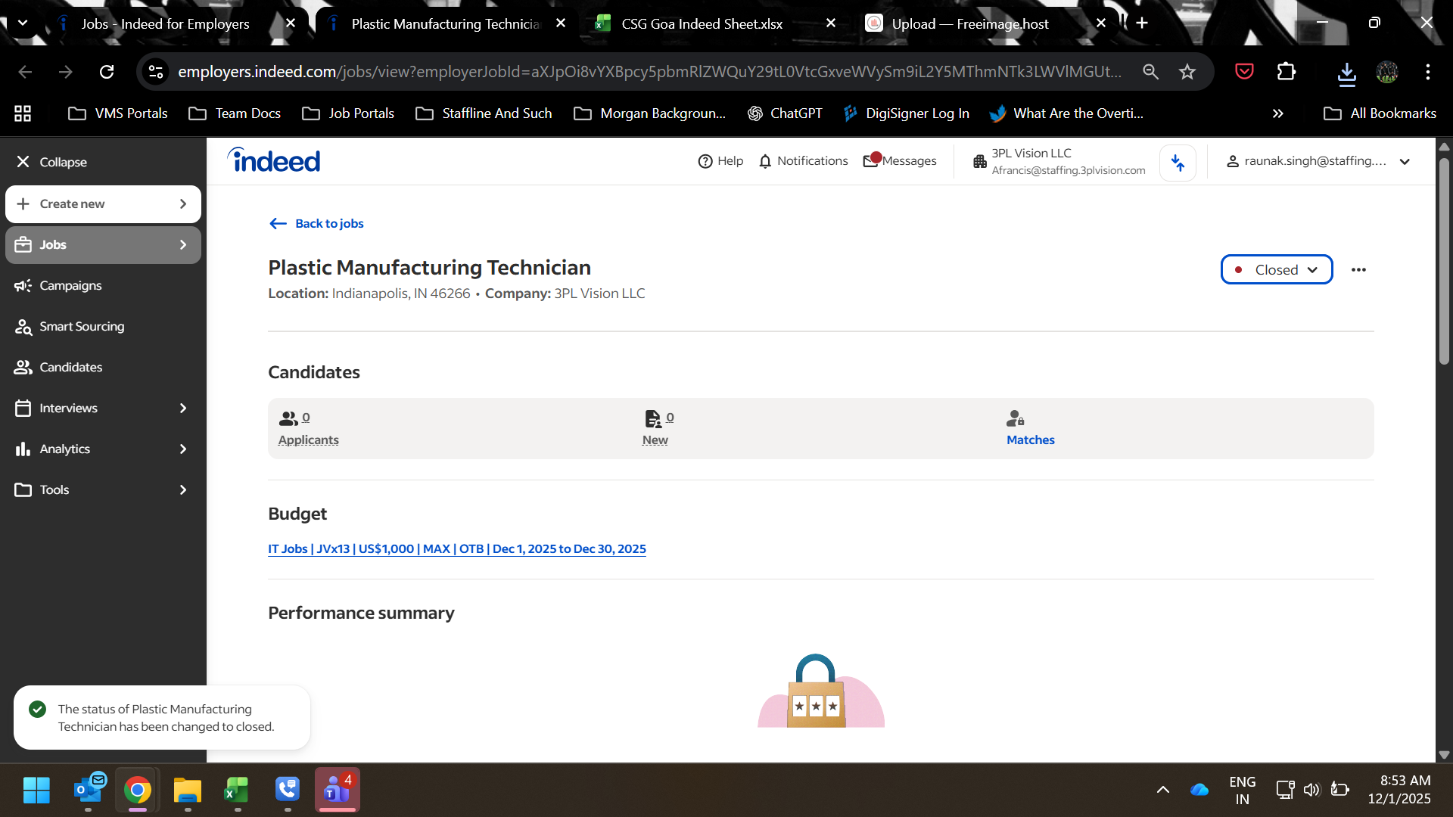Open the ChatGPT bookmark
The width and height of the screenshot is (1453, 817).
pos(784,113)
